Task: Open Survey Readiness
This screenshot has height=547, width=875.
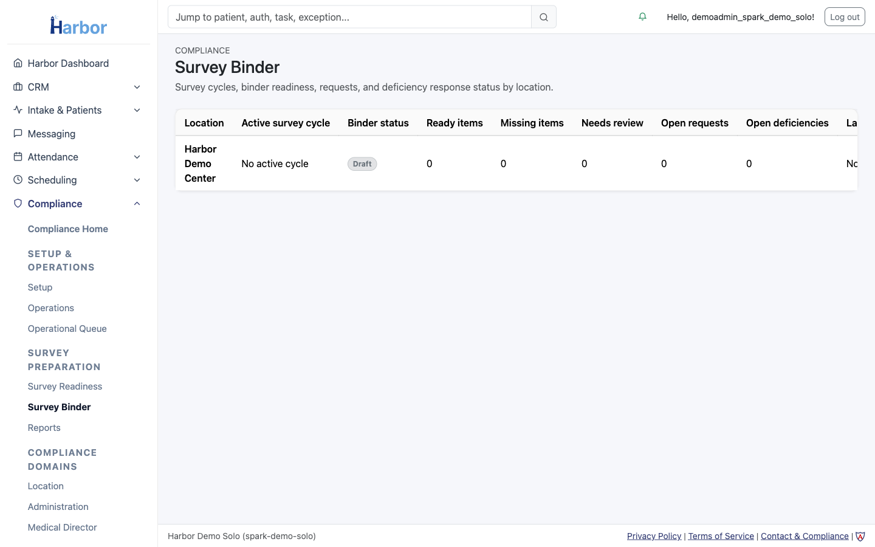Action: click(x=65, y=387)
